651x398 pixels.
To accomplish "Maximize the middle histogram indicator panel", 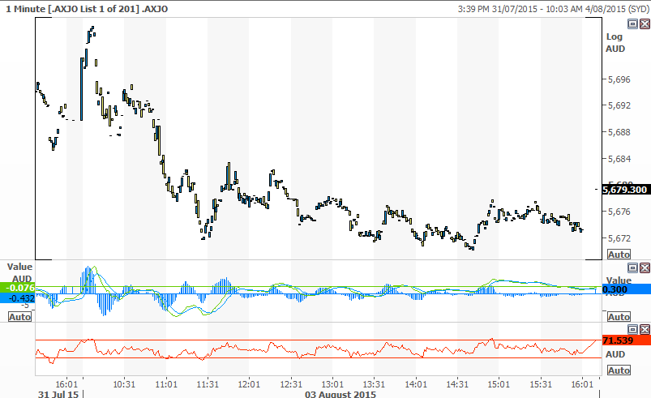I will 632,266.
